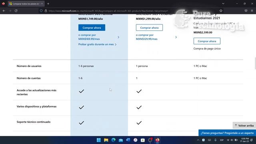The height and width of the screenshot is (144, 256).
Task: Click Personal checkmark in Soporte técnico row
Action: 139,123
